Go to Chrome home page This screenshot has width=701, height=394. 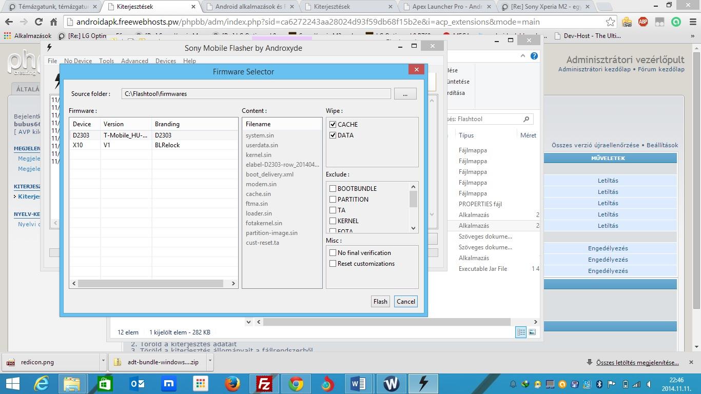point(53,22)
